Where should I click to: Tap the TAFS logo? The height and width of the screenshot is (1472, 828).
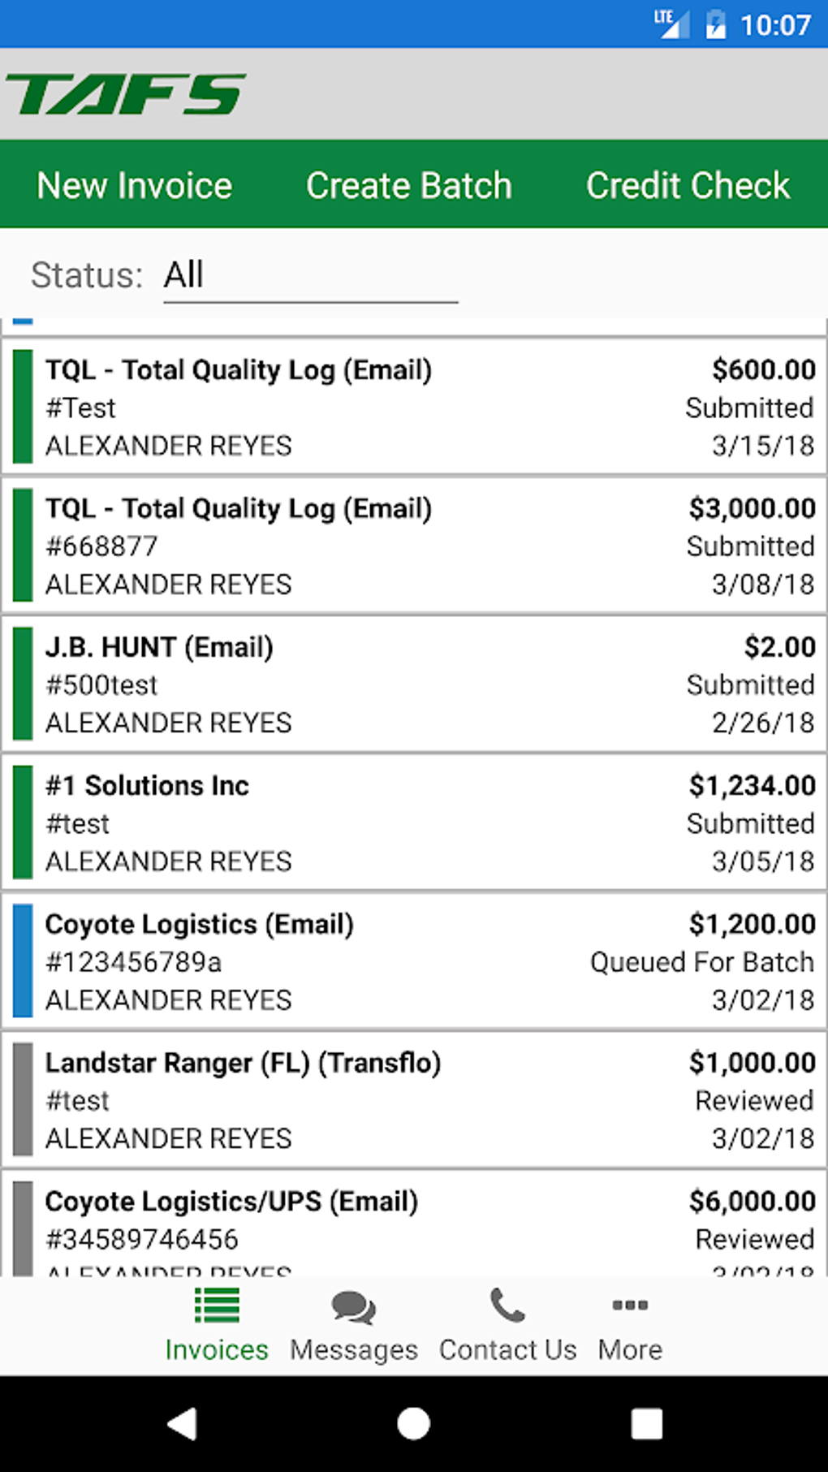[x=126, y=94]
